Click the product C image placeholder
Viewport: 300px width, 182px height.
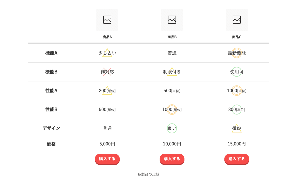coord(237,20)
